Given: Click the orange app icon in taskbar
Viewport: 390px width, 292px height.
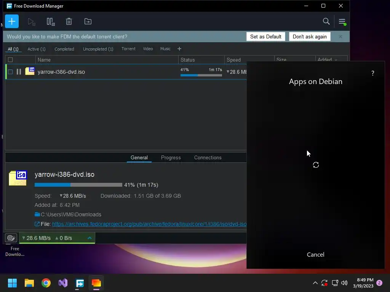Looking at the screenshot, I should [x=96, y=283].
